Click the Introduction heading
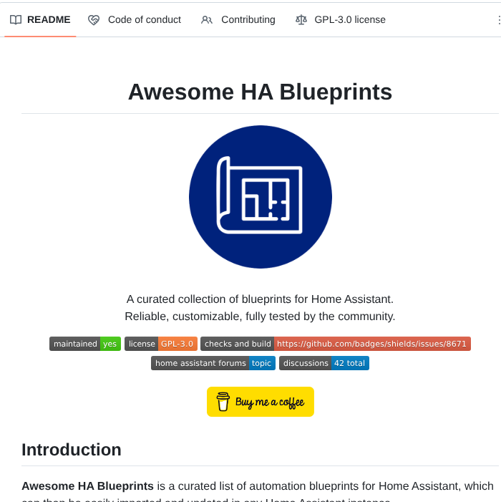The width and height of the screenshot is (501, 502). pos(72,450)
